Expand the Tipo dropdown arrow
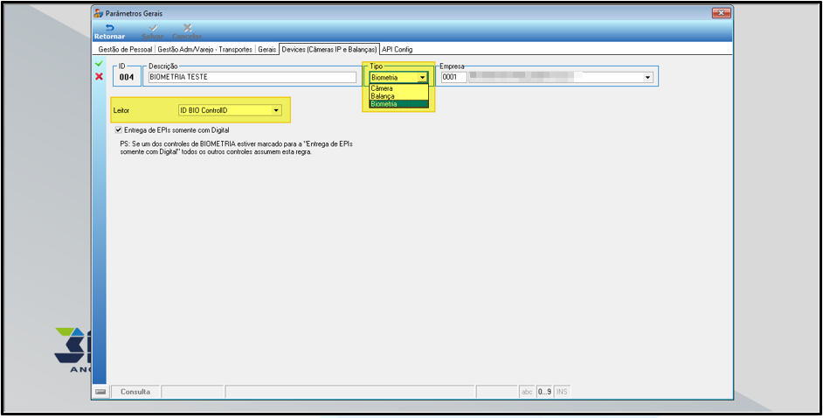Screen dimensions: 823x418 click(x=422, y=78)
